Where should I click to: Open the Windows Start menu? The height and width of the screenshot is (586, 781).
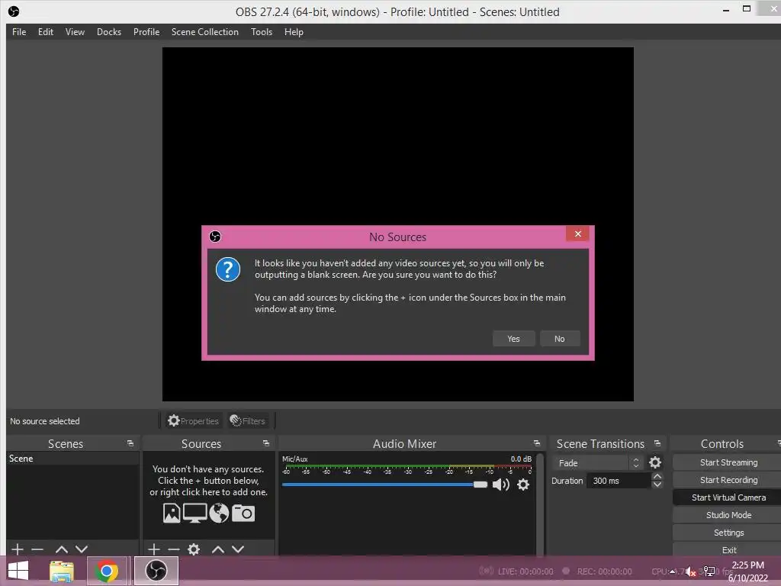18,571
